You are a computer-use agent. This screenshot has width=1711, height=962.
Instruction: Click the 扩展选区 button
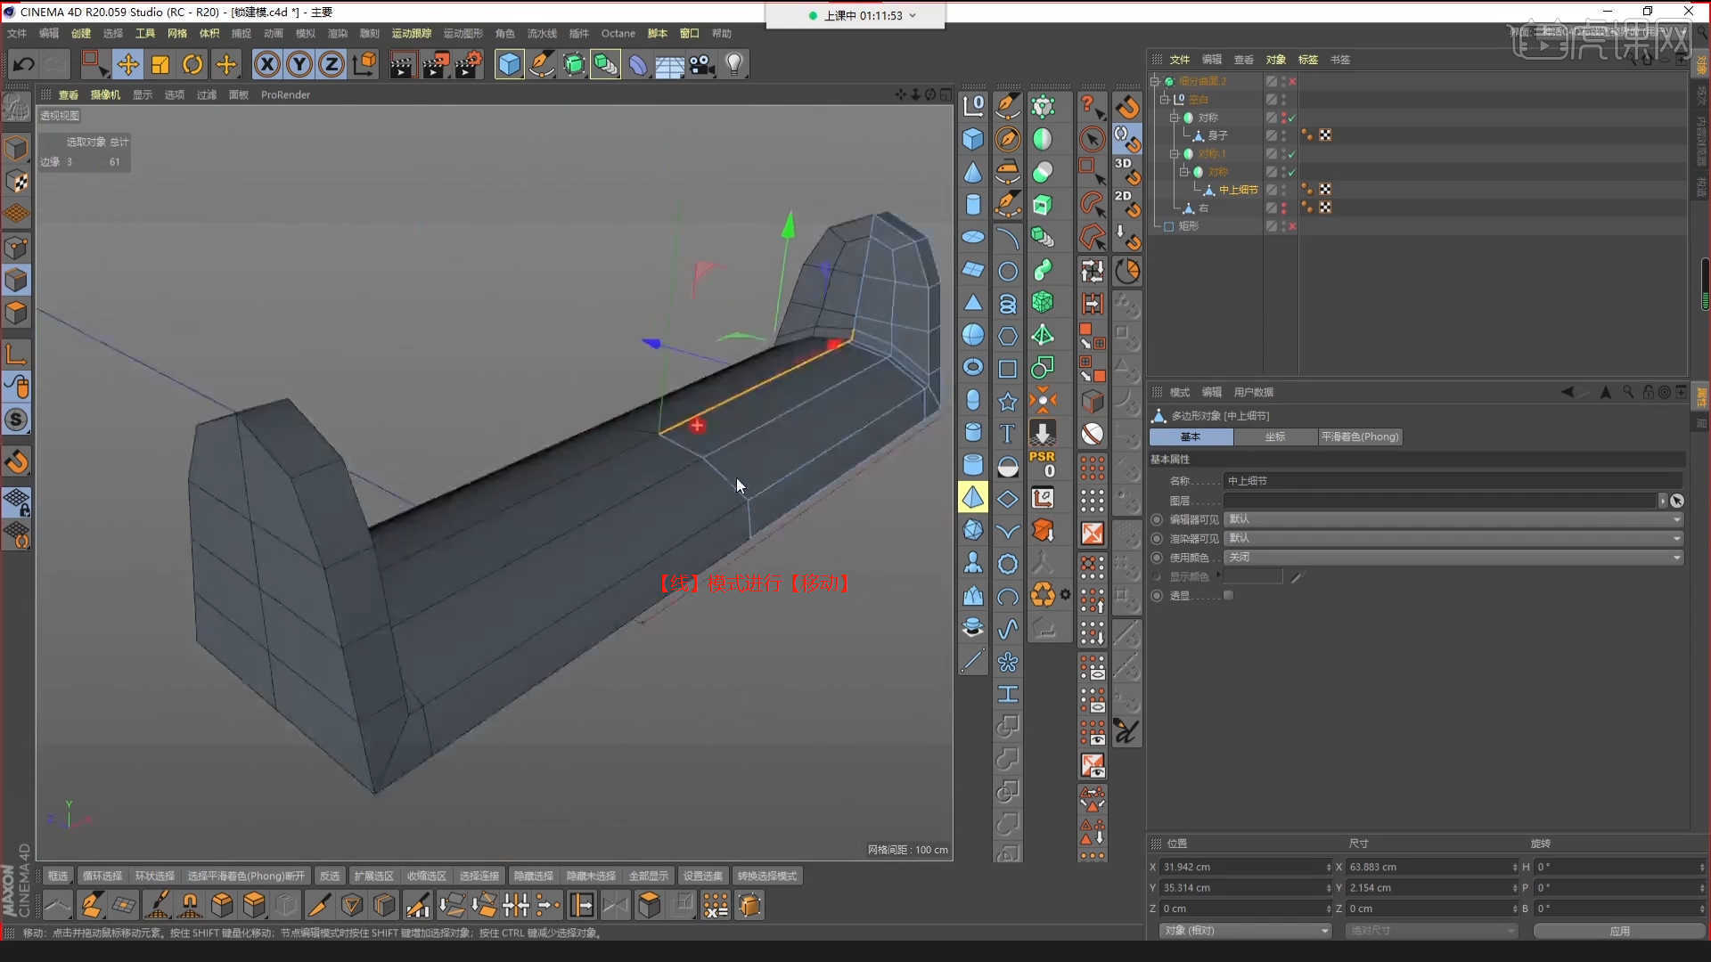[373, 876]
